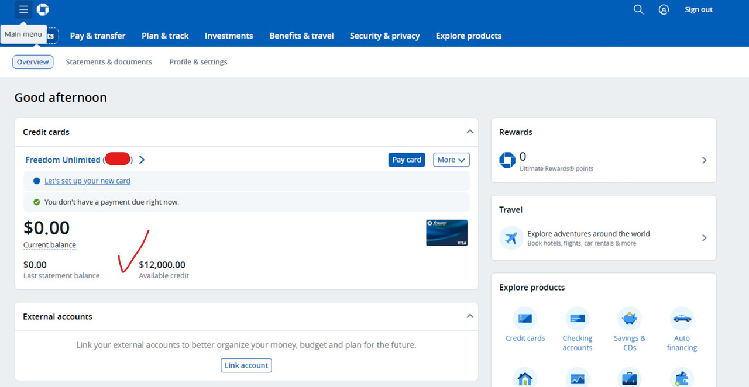The image size is (749, 387).
Task: Switch to the Overview tab
Action: coord(33,62)
